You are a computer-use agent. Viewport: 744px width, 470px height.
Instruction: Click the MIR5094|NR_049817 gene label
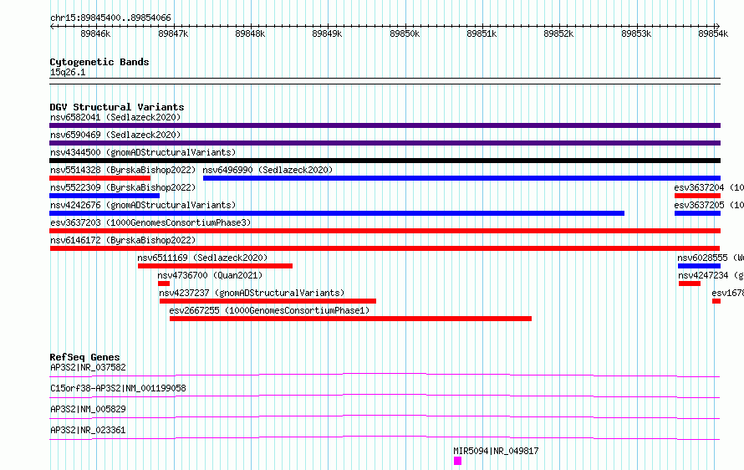[496, 451]
